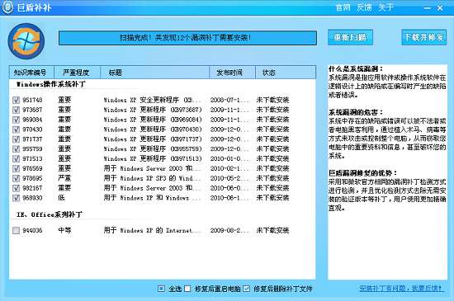Sort by 知识库编号 column header
This screenshot has width=454, height=301.
(31, 73)
